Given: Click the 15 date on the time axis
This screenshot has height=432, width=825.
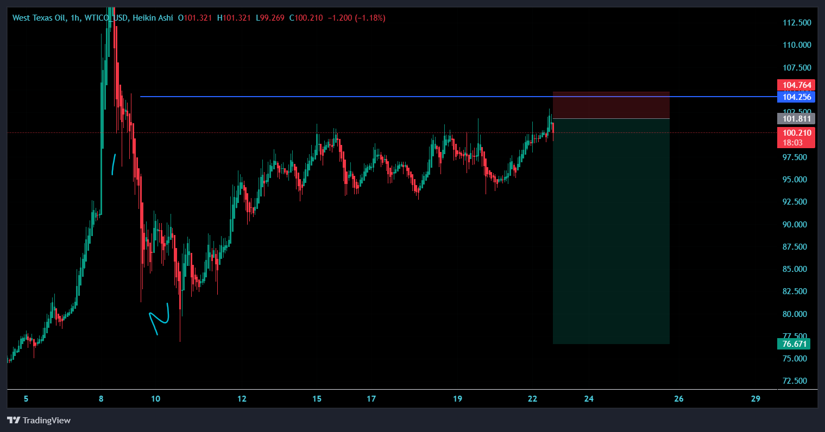Looking at the screenshot, I should (x=317, y=399).
